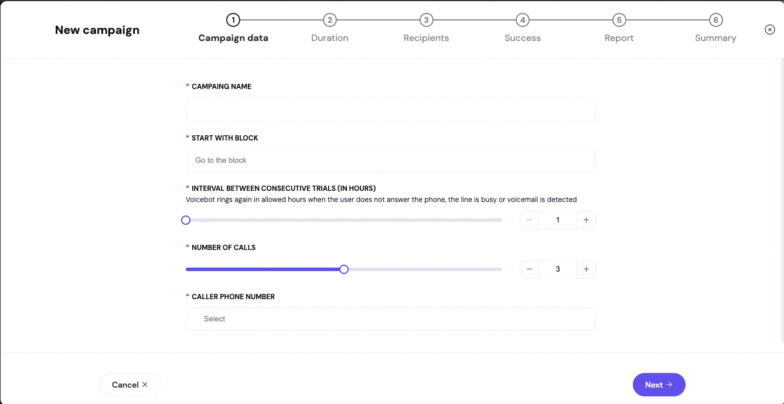Image resolution: width=784 pixels, height=404 pixels.
Task: Open step 4 Success circle
Action: tap(523, 20)
